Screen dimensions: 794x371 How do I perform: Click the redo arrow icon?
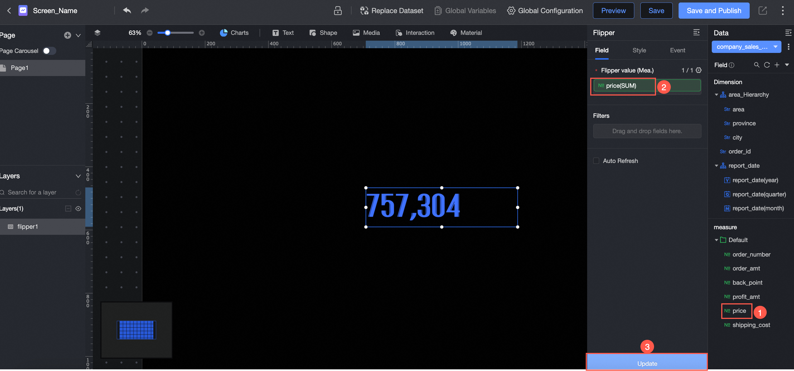[x=145, y=11]
